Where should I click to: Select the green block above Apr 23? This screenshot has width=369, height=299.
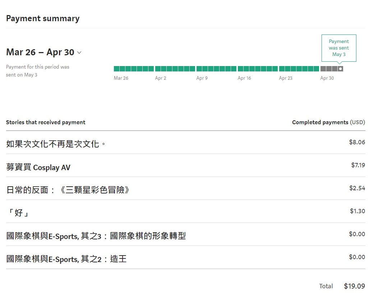pos(282,69)
